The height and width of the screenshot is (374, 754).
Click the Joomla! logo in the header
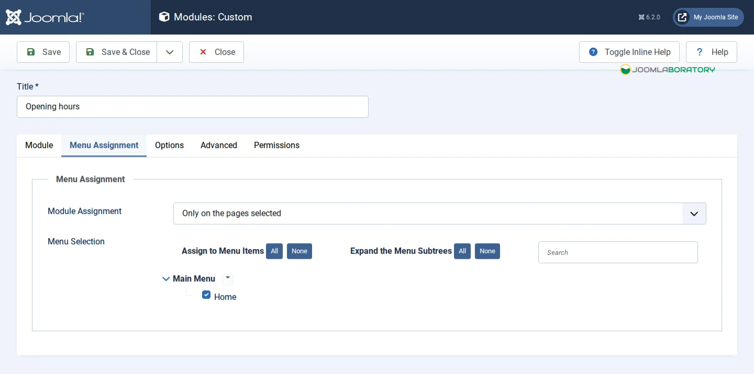coord(45,17)
